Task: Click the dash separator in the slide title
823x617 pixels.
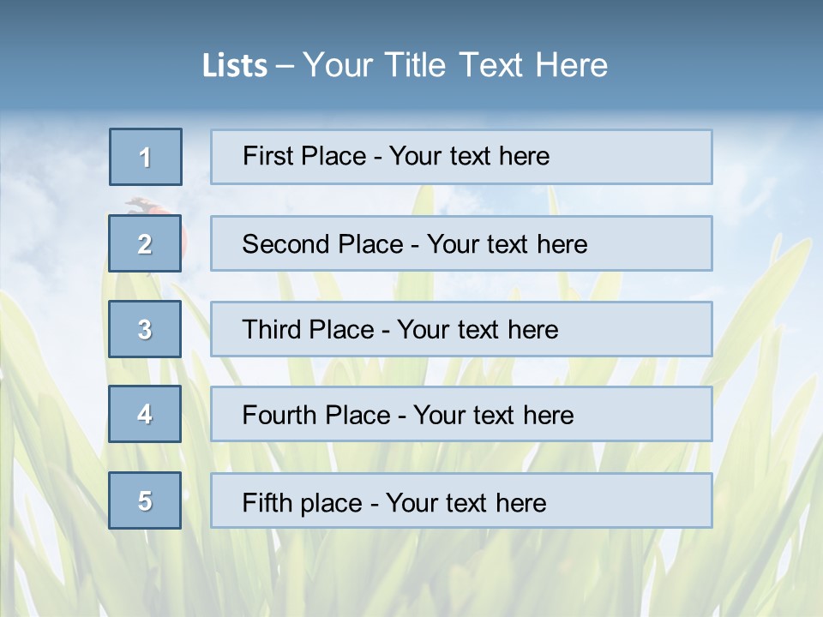Action: click(285, 66)
